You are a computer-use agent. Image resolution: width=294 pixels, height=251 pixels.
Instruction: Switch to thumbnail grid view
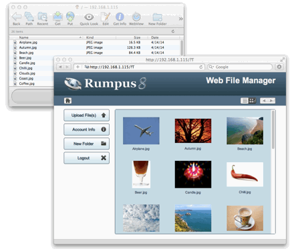coord(252,101)
